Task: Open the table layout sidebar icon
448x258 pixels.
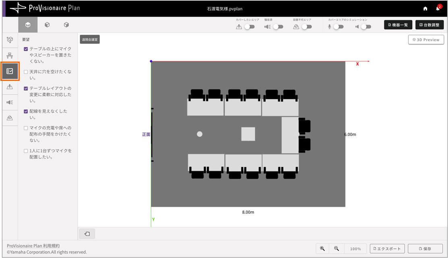Action: pos(10,56)
